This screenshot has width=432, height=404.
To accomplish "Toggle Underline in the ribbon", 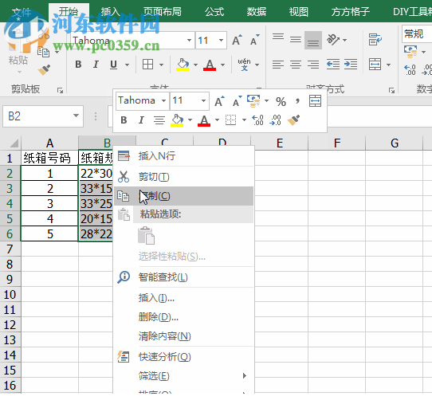I will 113,65.
